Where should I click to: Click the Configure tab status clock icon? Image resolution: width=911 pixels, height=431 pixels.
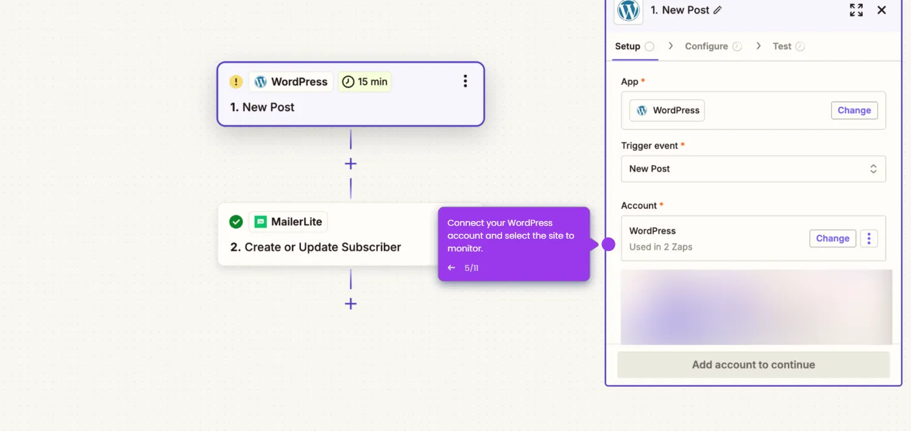pyautogui.click(x=737, y=46)
